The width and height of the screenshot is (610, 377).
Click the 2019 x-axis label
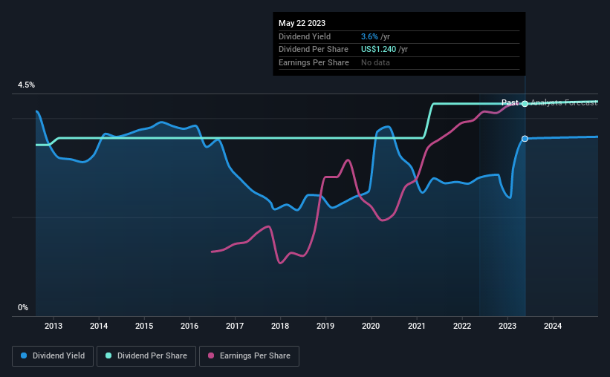[x=325, y=326]
